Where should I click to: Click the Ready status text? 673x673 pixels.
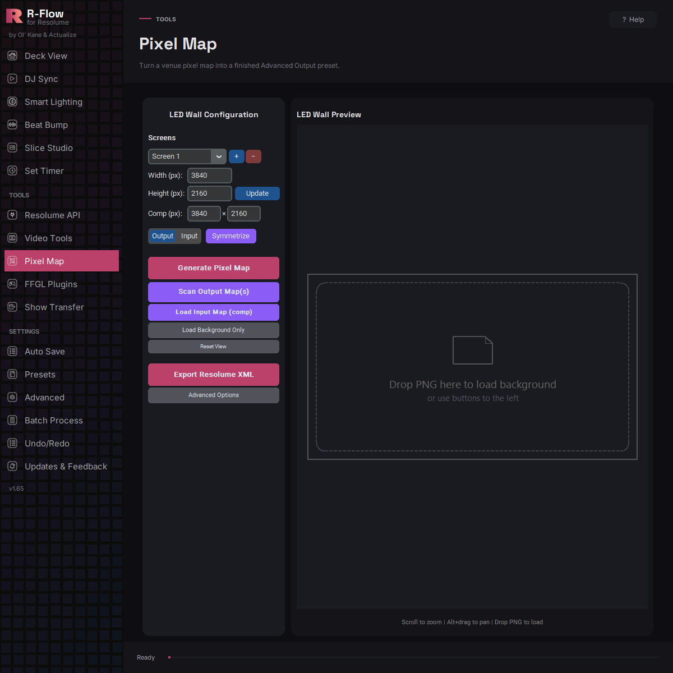click(146, 657)
